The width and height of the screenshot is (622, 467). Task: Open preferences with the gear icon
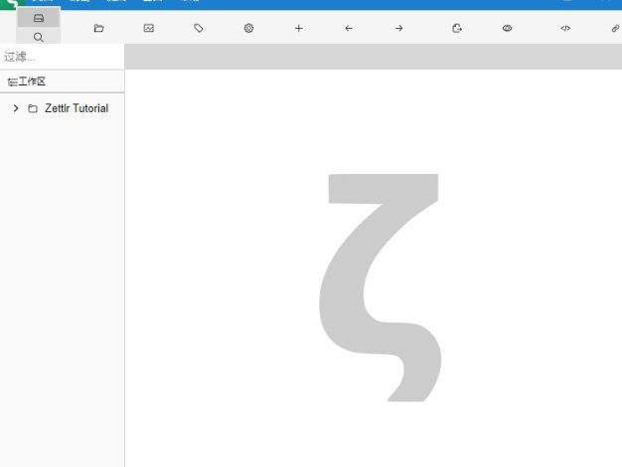(248, 28)
